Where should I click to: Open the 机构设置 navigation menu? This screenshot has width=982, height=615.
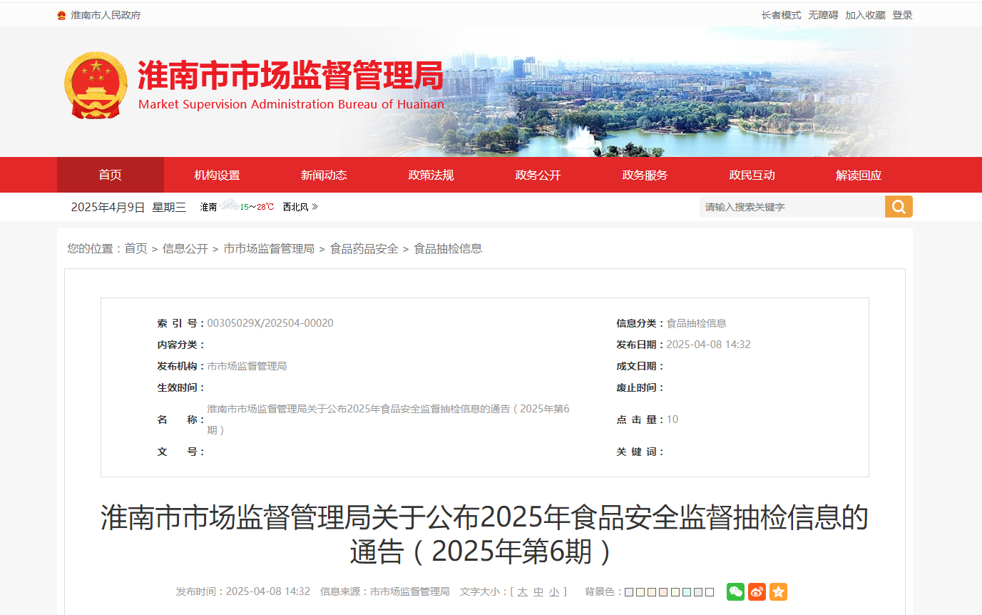(x=218, y=175)
